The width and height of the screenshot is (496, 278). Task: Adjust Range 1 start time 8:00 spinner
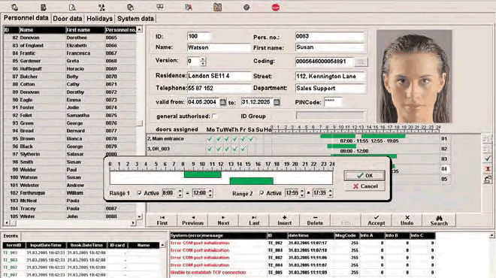coord(180,193)
